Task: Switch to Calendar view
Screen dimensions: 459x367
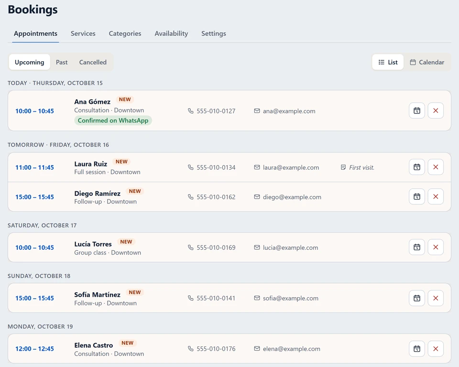Action: click(427, 62)
